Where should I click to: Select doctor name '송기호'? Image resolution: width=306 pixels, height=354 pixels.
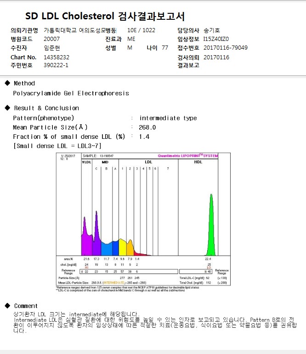(x=212, y=30)
